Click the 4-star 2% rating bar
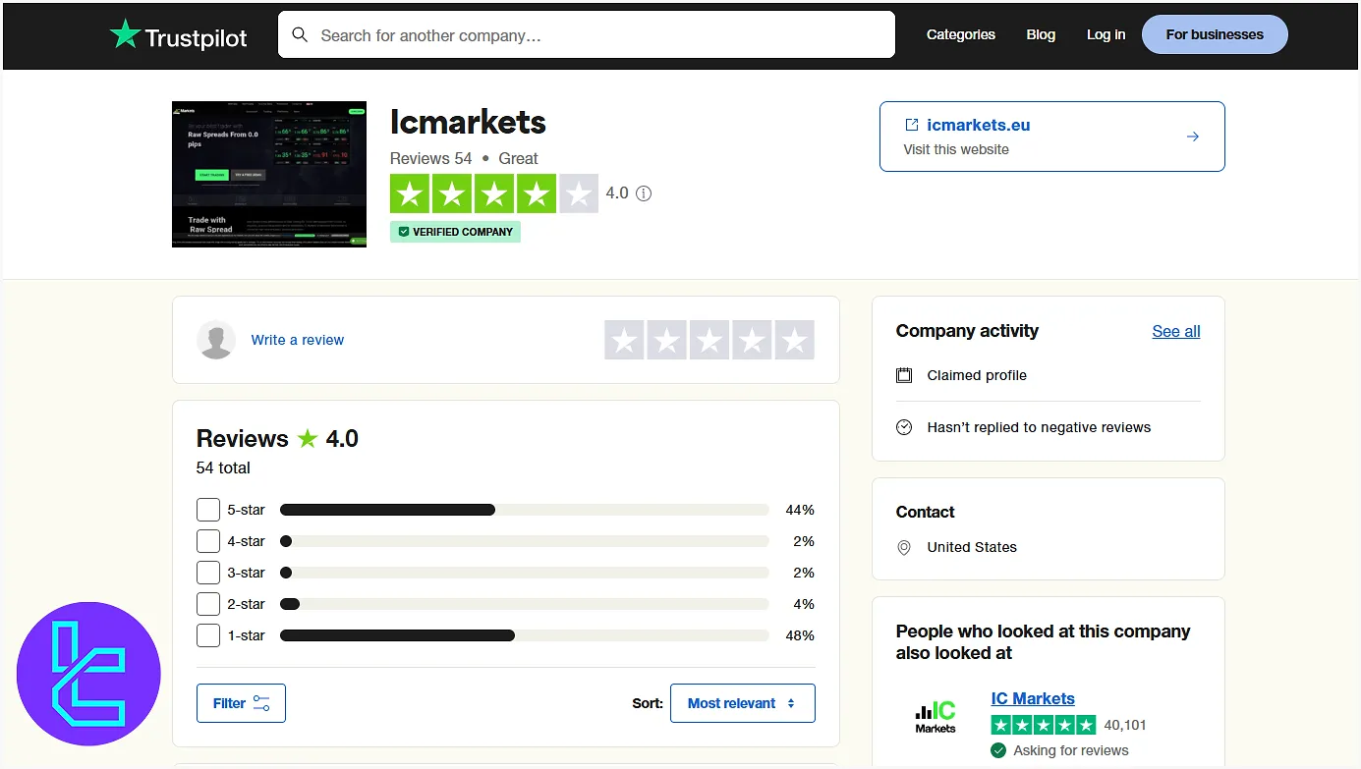This screenshot has height=769, width=1361. [x=525, y=541]
